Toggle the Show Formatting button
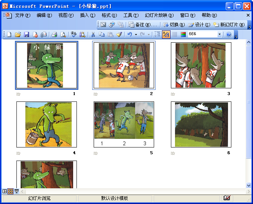 [166, 34]
